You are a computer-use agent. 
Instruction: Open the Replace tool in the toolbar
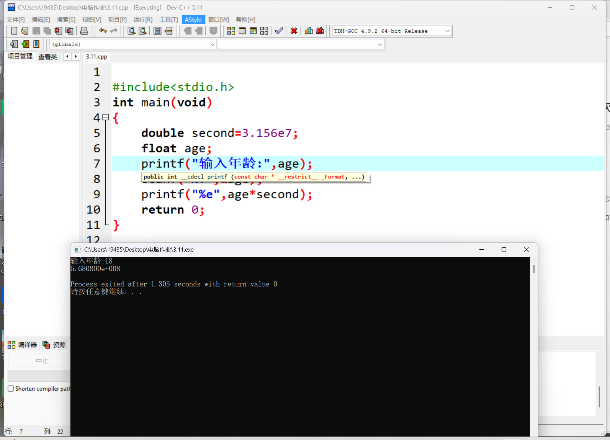point(142,31)
